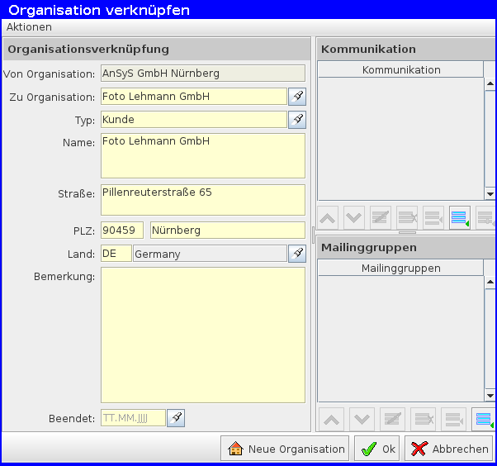Click the PLZ field containing 90459
This screenshot has width=497, height=466.
pos(122,230)
